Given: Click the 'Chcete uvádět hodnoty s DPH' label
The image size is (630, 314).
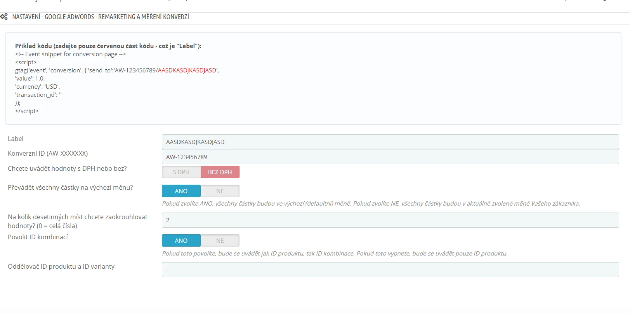Looking at the screenshot, I should (67, 168).
